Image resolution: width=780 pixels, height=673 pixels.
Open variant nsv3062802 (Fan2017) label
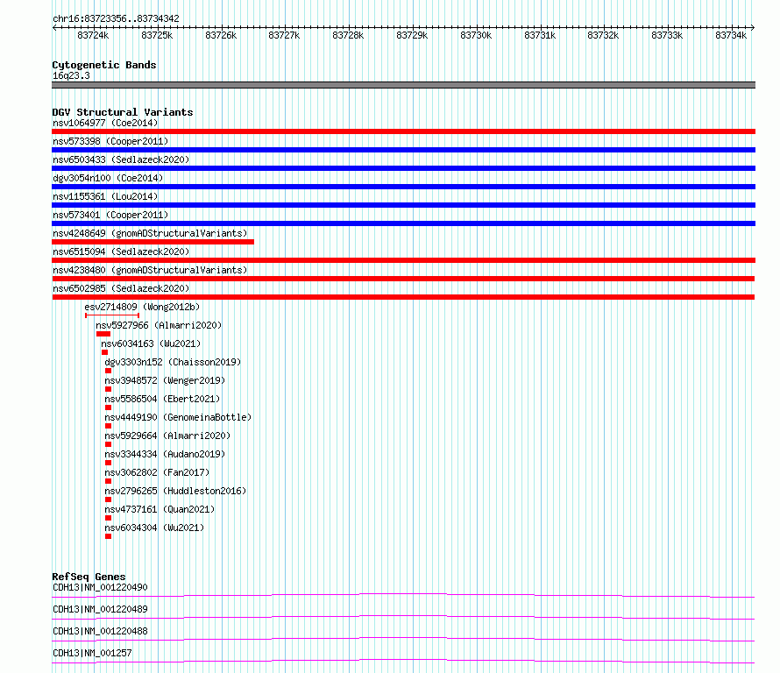157,472
